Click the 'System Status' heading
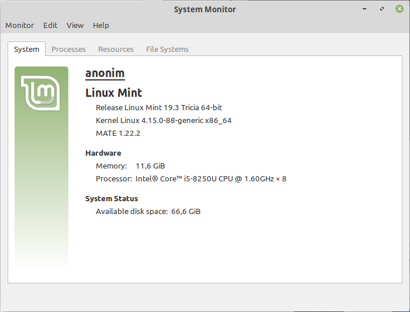 [x=112, y=199]
